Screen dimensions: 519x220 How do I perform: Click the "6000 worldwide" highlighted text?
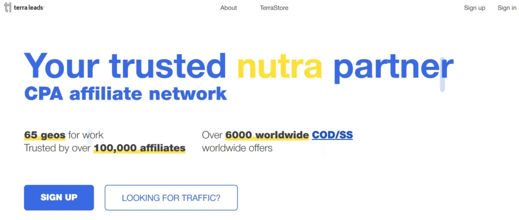(x=267, y=135)
